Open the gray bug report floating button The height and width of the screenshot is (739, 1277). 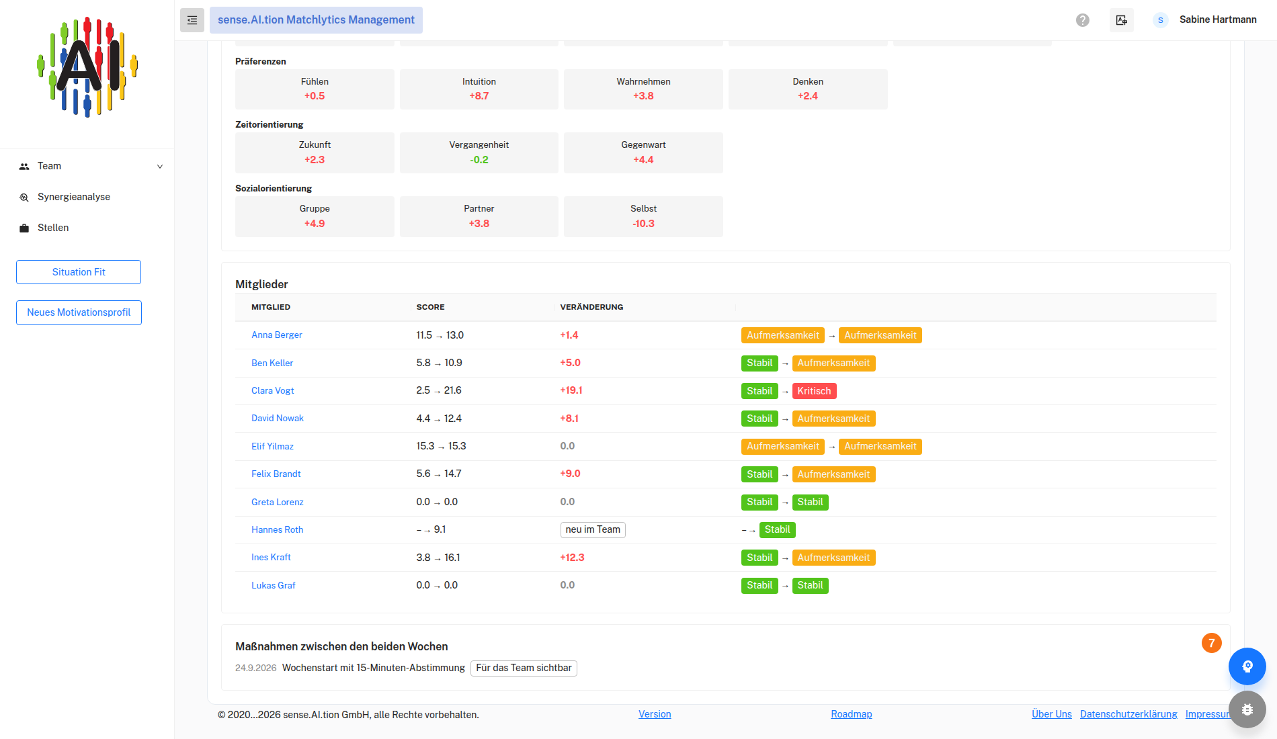[1247, 709]
